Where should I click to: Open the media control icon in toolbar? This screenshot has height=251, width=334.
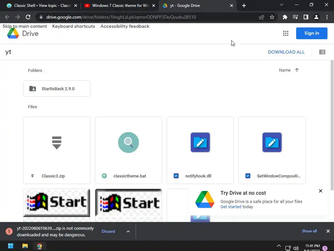click(x=295, y=17)
